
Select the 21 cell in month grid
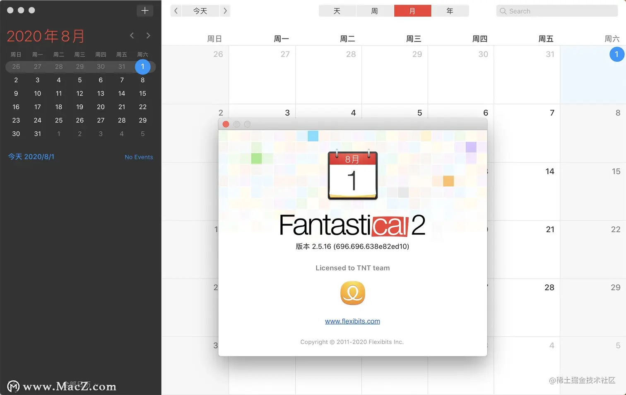tap(527, 249)
